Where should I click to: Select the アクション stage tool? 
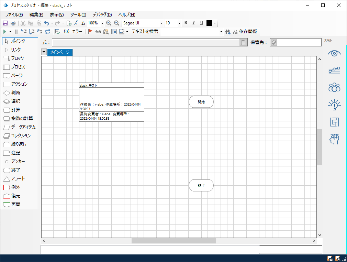click(x=20, y=84)
